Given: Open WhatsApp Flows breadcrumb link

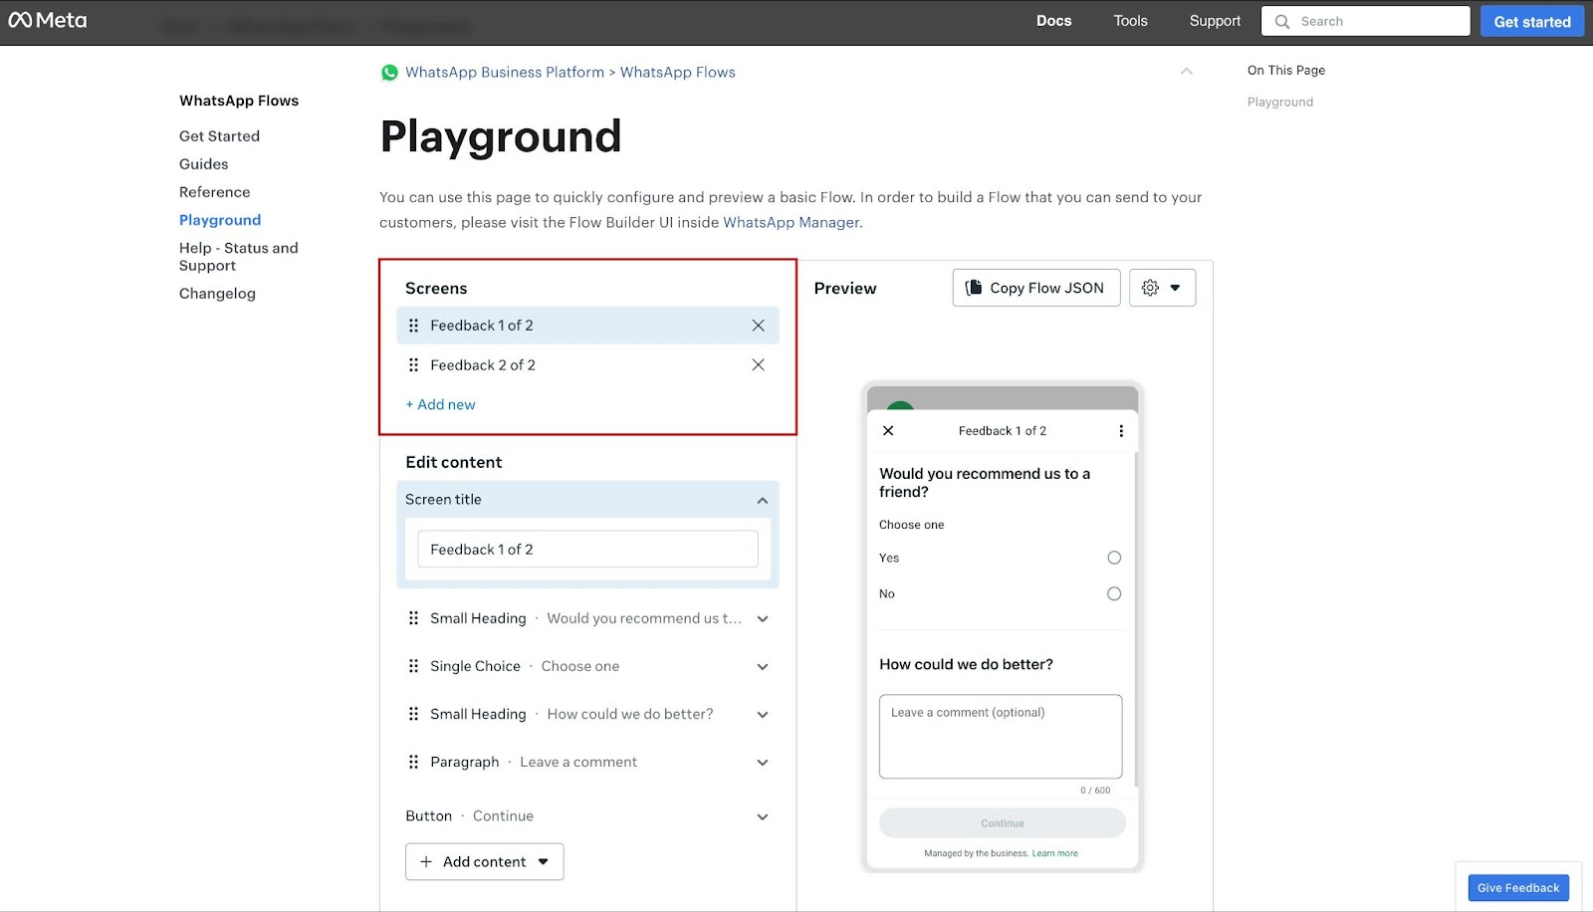Looking at the screenshot, I should pos(678,73).
